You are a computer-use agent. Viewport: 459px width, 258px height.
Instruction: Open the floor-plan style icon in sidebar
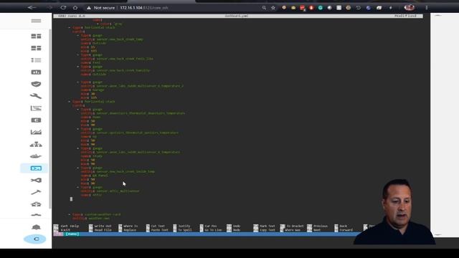36,108
